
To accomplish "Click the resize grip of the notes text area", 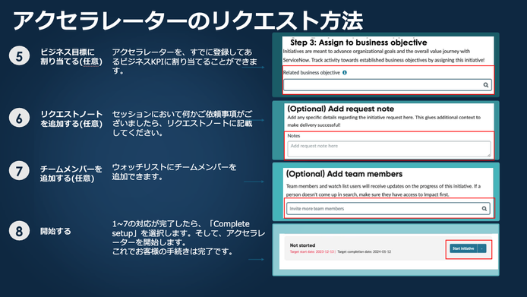I will tap(489, 155).
